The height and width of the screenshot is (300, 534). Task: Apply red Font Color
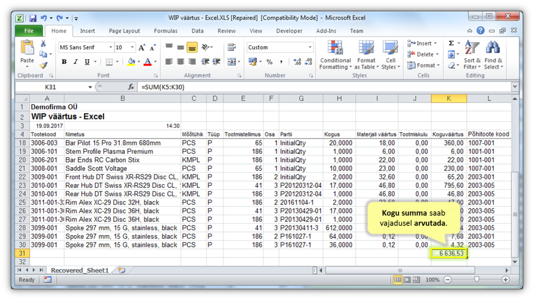(x=147, y=62)
